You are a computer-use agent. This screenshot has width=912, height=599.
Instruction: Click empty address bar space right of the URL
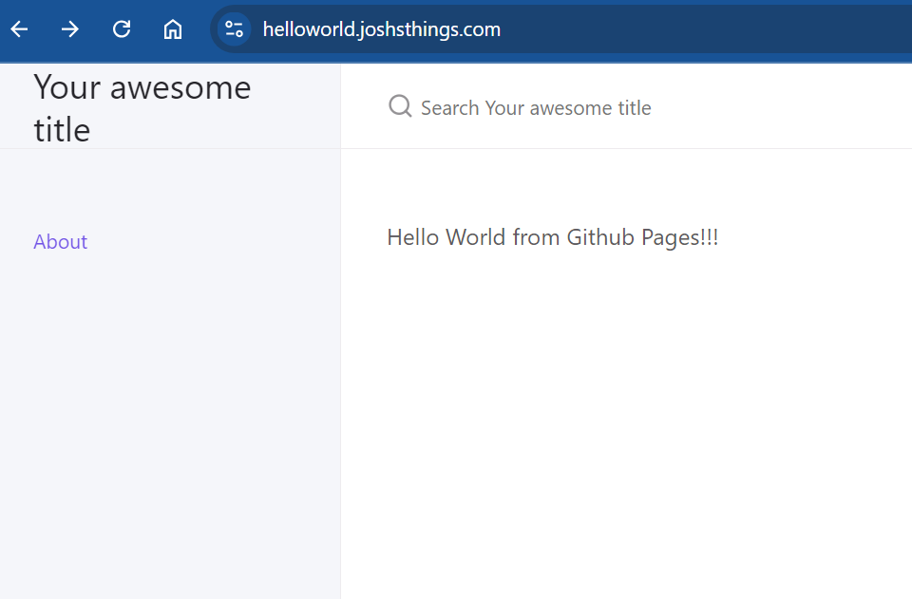point(712,29)
